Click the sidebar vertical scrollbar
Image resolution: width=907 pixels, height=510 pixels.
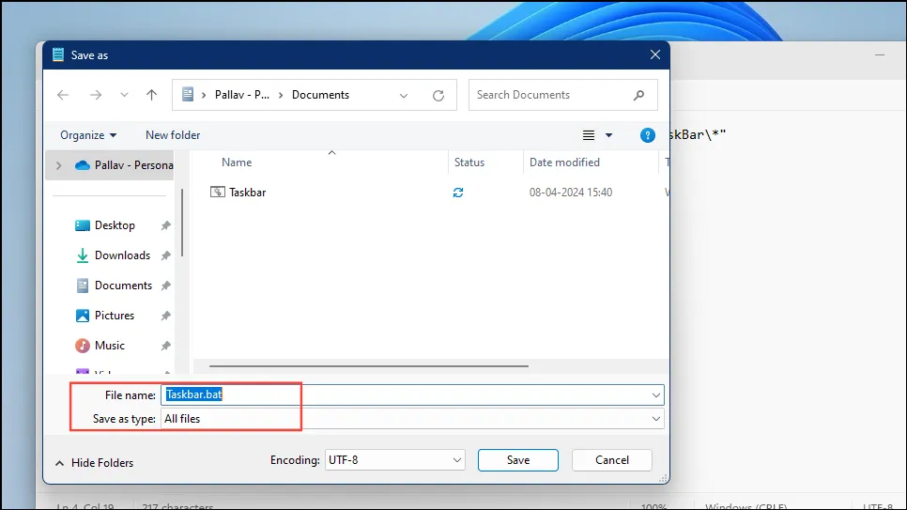[182, 223]
